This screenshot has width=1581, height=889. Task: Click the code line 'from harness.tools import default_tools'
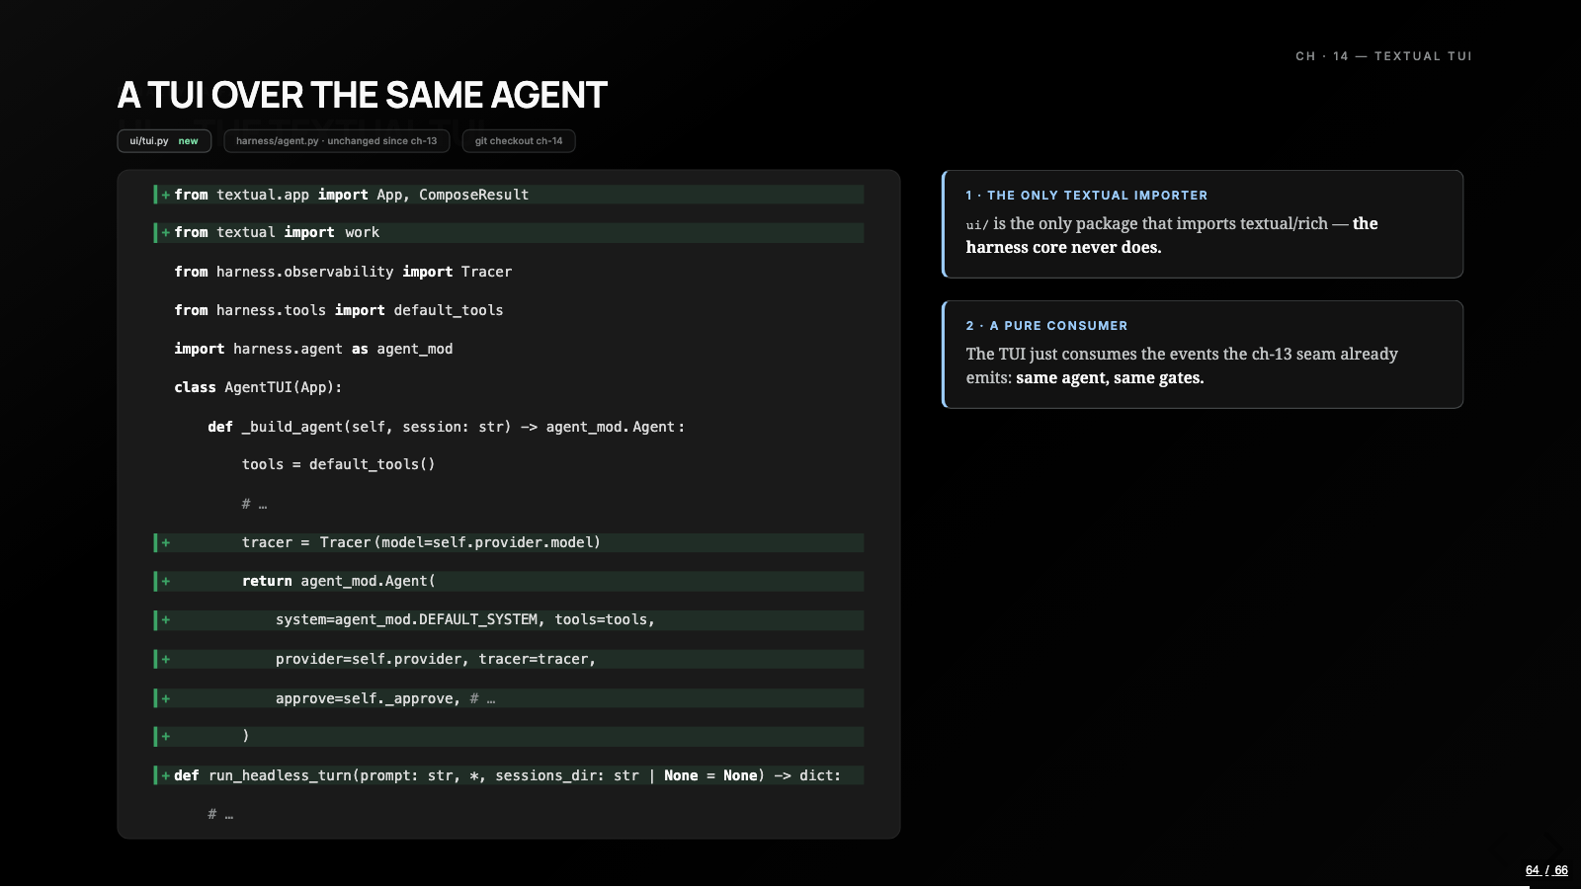coord(339,310)
